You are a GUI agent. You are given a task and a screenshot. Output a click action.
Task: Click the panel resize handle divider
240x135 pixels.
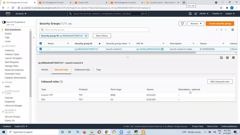tap(127, 57)
